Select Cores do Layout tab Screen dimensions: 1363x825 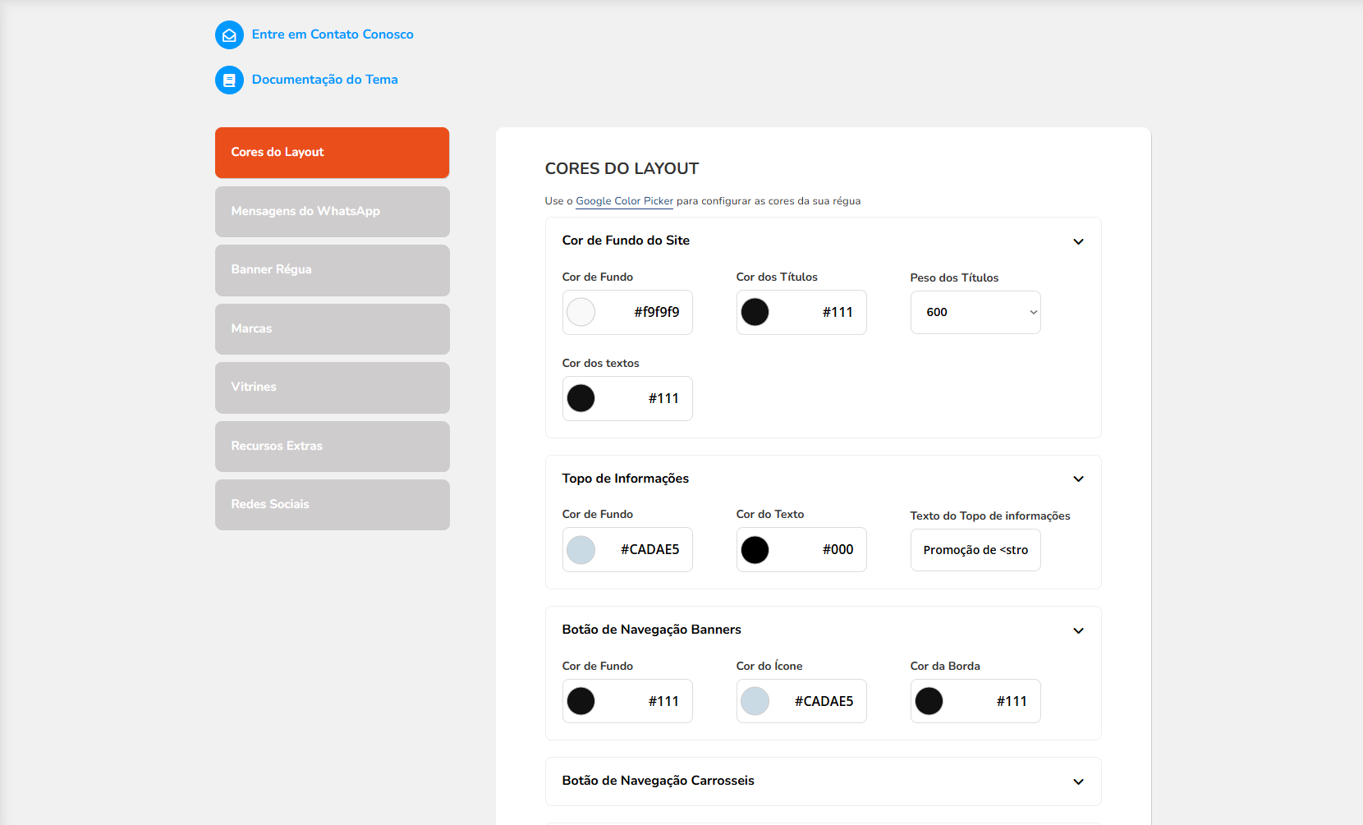point(332,153)
